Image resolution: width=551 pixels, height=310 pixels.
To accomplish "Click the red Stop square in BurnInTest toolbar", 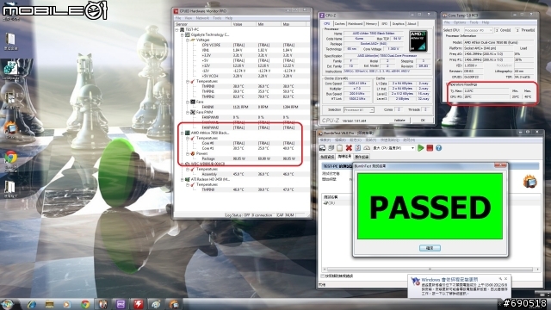I will [x=430, y=148].
